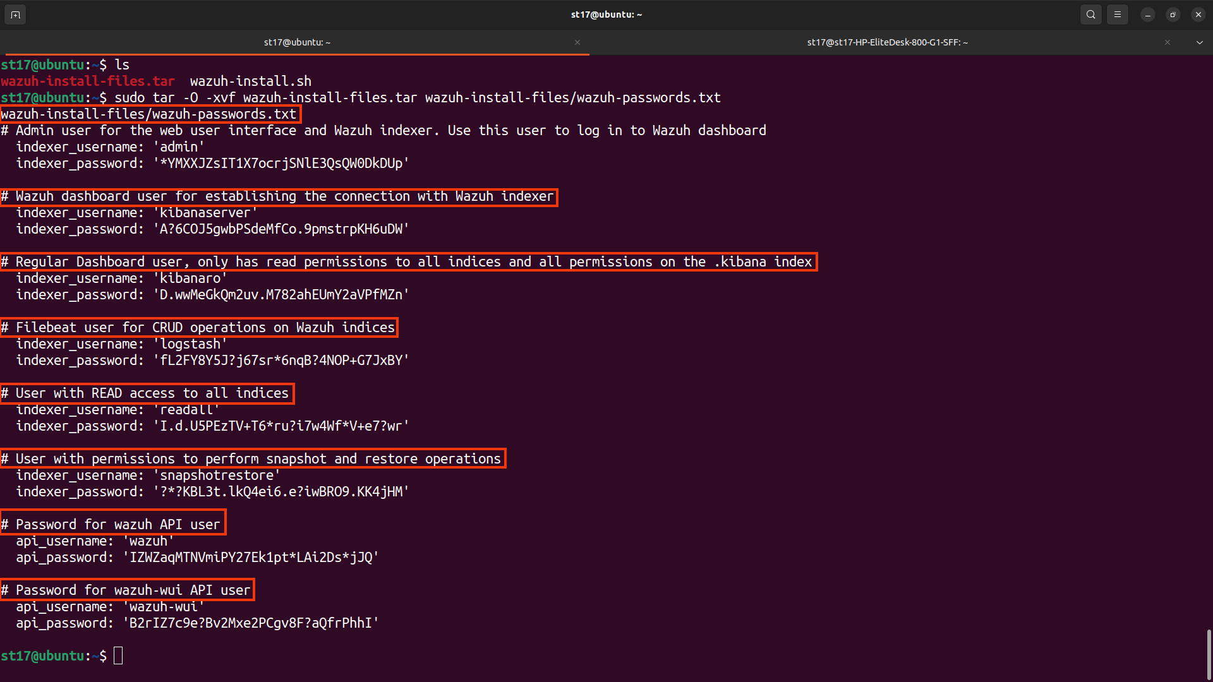Click the indexer_username 'admin' line
This screenshot has height=682, width=1213.
click(111, 147)
